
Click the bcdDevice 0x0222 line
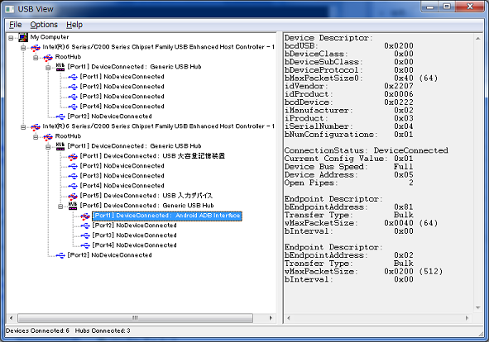point(348,102)
